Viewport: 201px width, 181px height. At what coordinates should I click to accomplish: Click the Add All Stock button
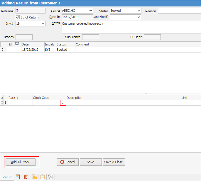pyautogui.click(x=20, y=162)
